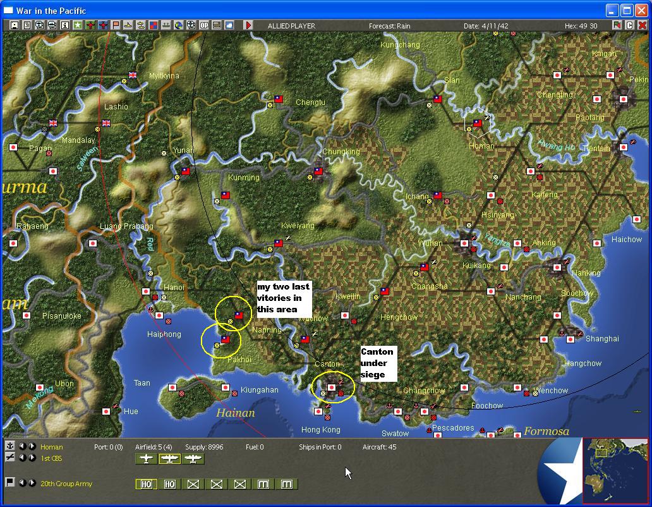Click the green and red flag icon near Hex readout
Image resolution: width=652 pixels, height=507 pixels.
tap(617, 25)
